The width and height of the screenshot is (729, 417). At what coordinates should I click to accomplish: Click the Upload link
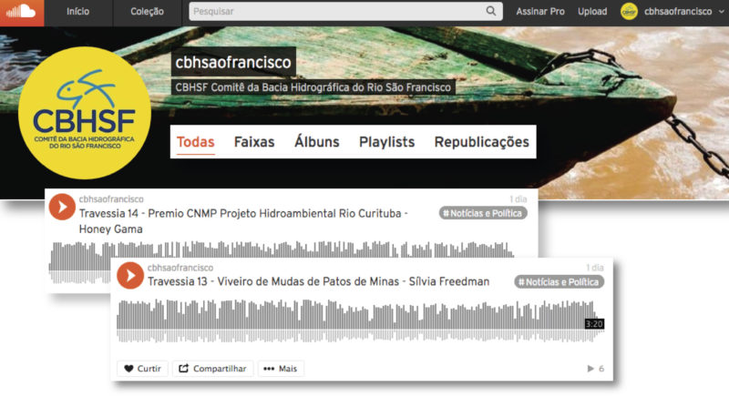pos(592,12)
